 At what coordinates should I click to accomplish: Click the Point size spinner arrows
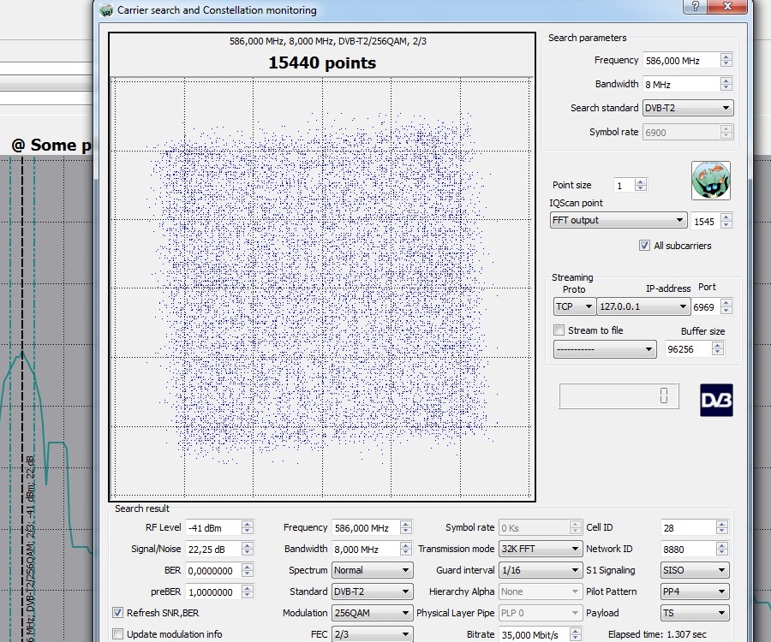(640, 185)
